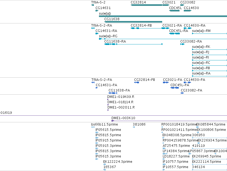Select the IP10757.5prime EST label
Viewport: 227px width, 171px height.
pos(176,162)
